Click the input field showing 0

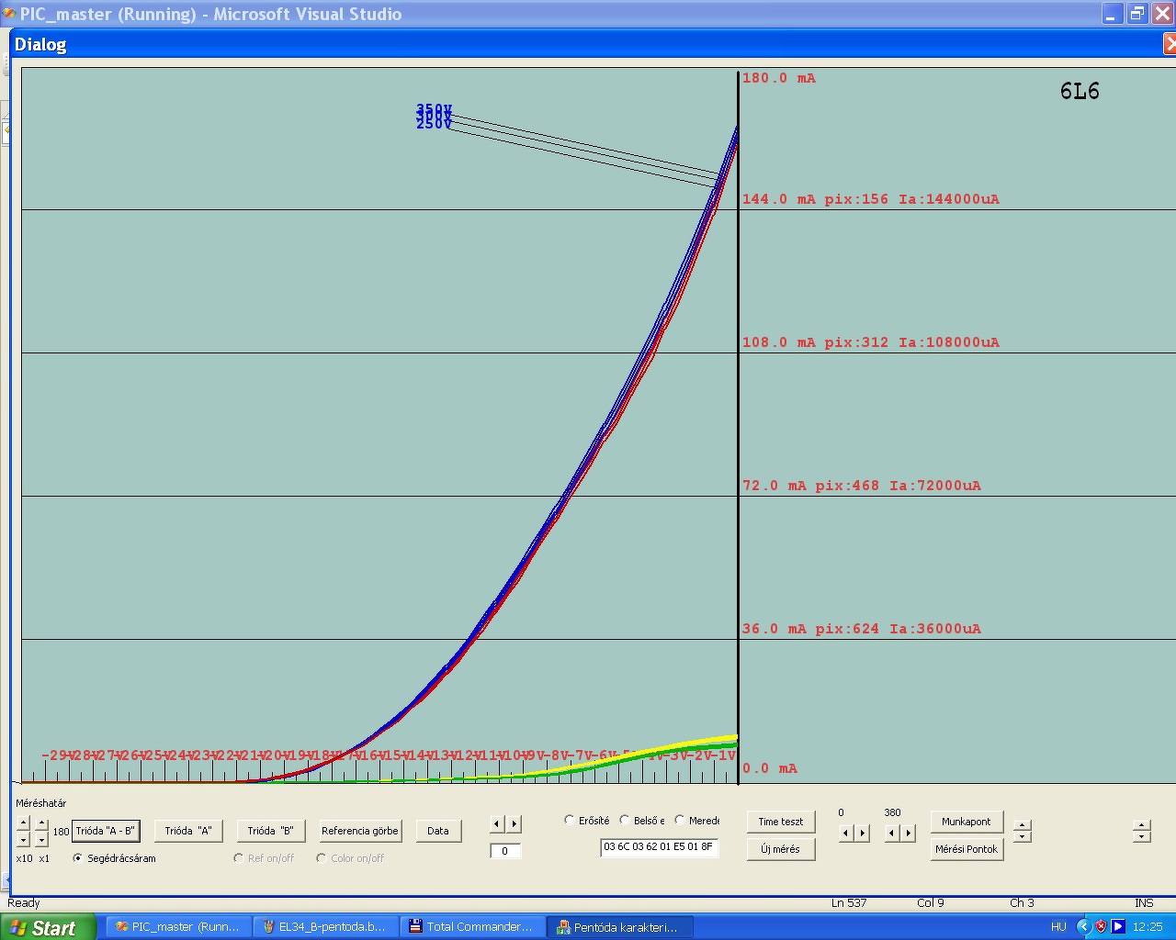coord(505,851)
